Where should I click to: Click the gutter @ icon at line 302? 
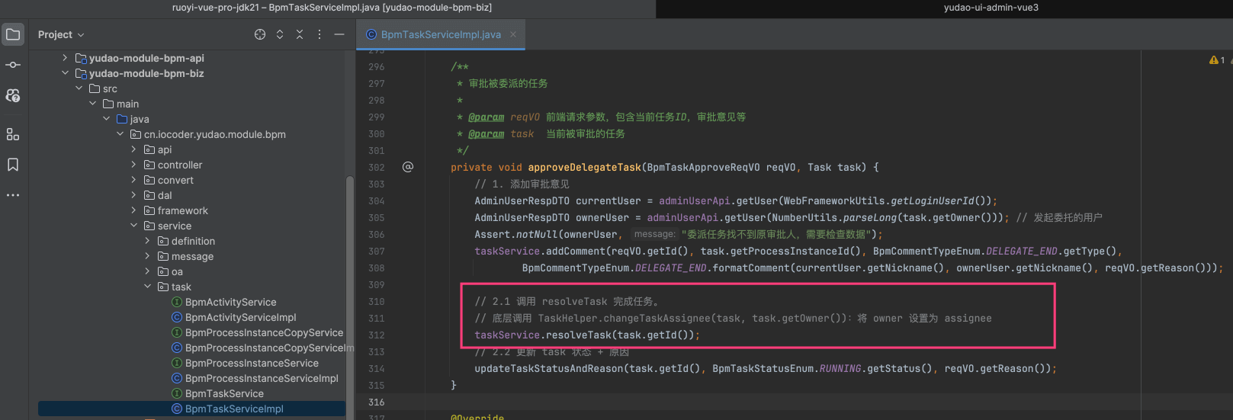click(408, 167)
